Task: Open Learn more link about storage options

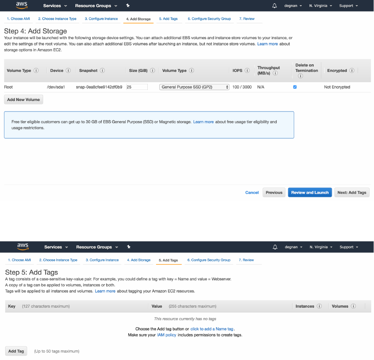Action: [267, 44]
